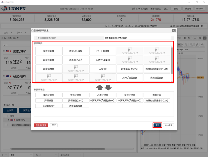Viewport: 208px width, 157px height.
Task: Click the お知らせ button
Action: [188, 9]
